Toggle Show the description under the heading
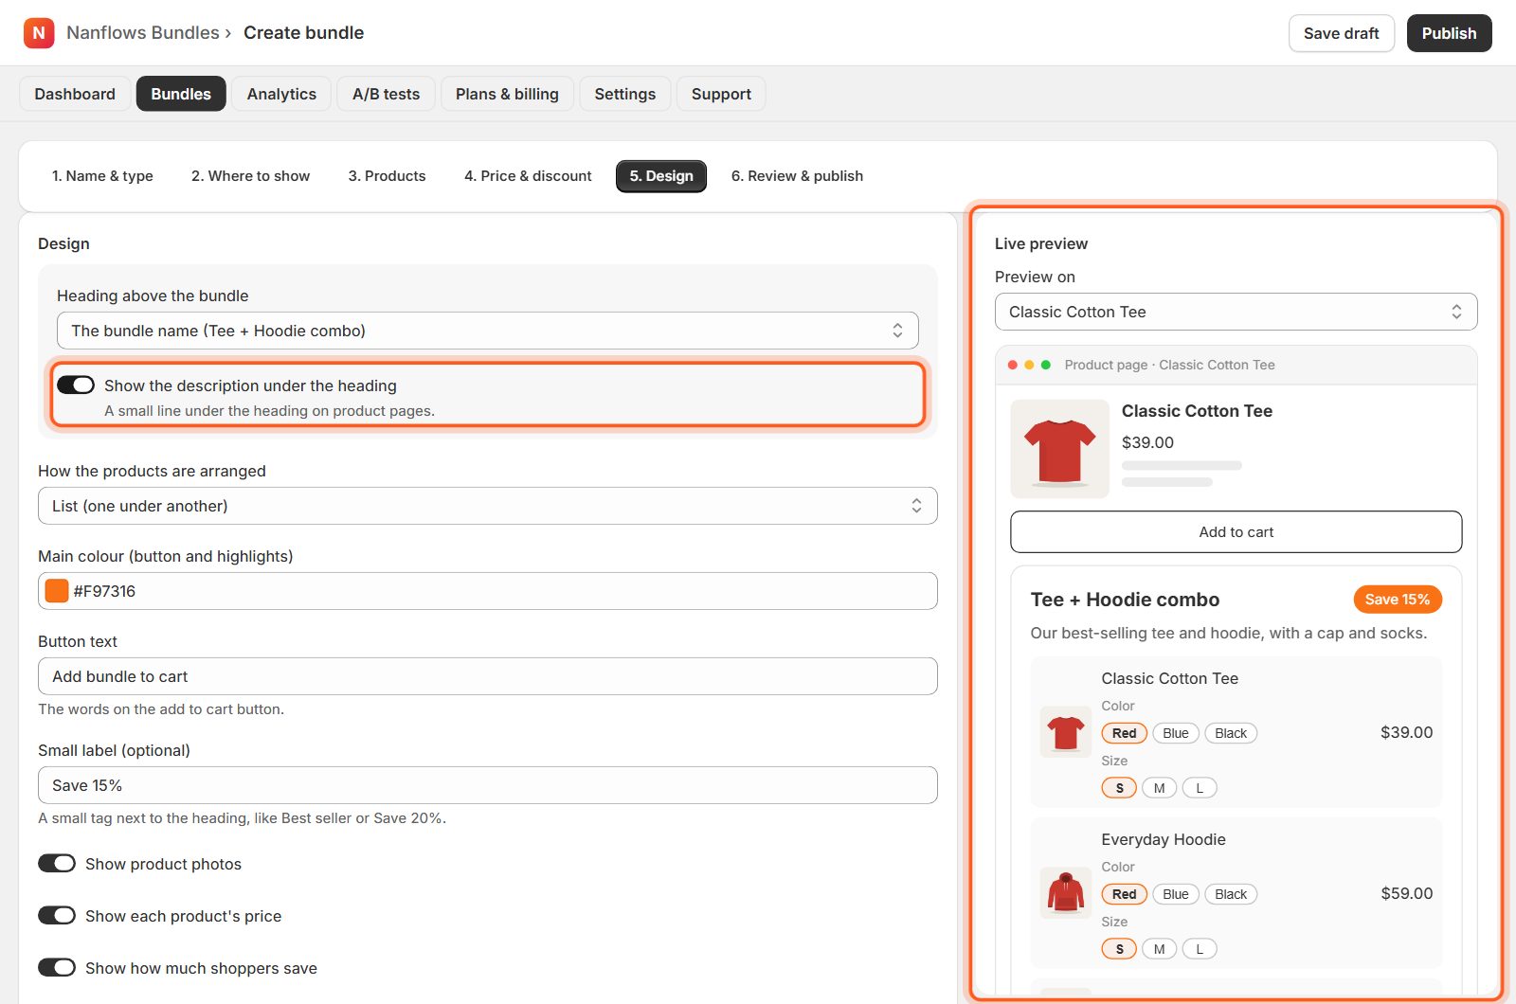 [x=76, y=385]
